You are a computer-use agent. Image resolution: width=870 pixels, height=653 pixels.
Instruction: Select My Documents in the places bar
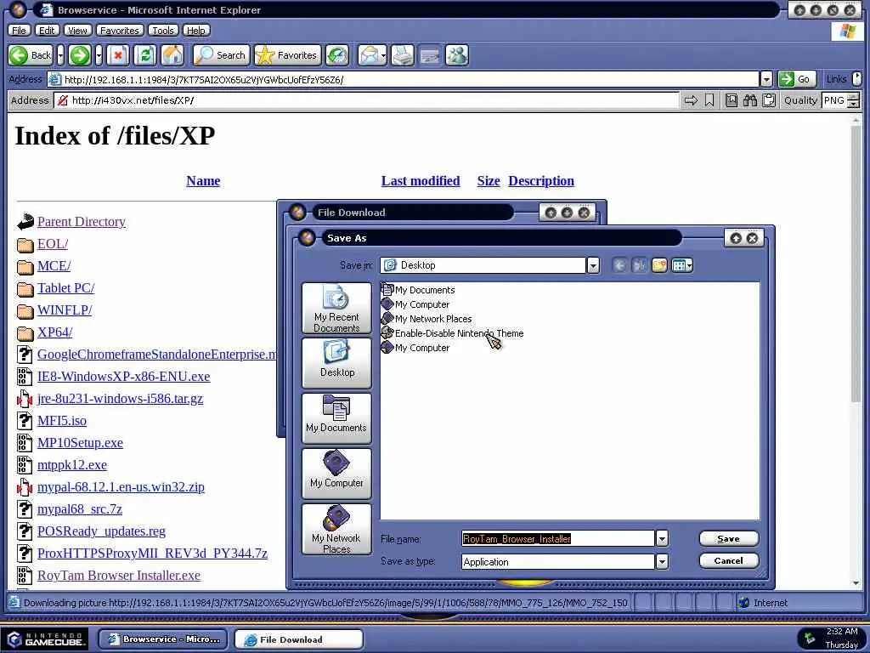336,417
